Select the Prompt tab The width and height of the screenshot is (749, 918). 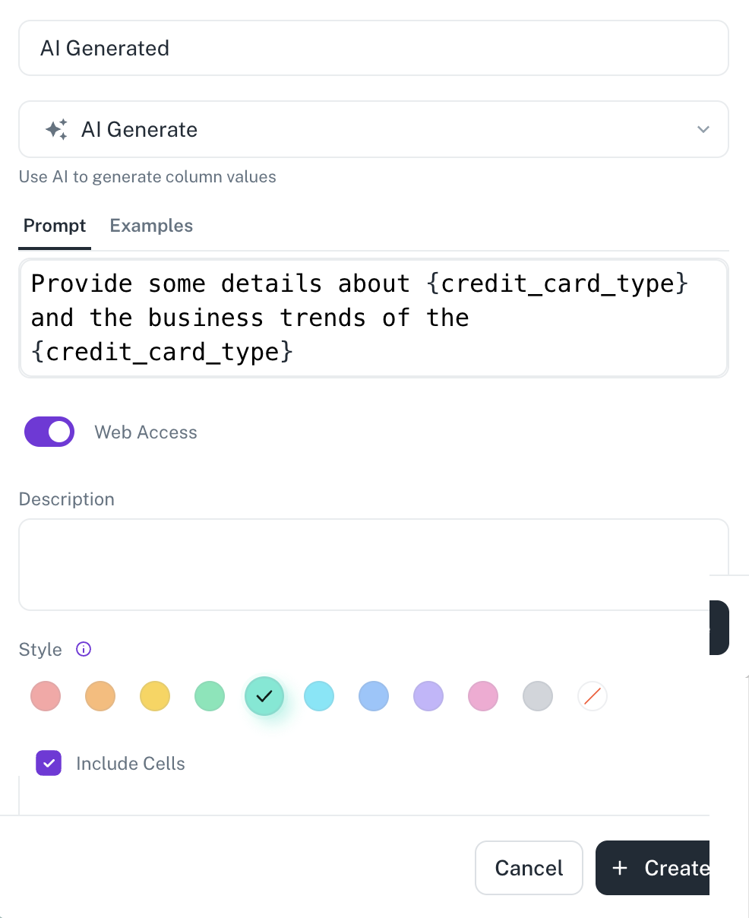click(55, 226)
